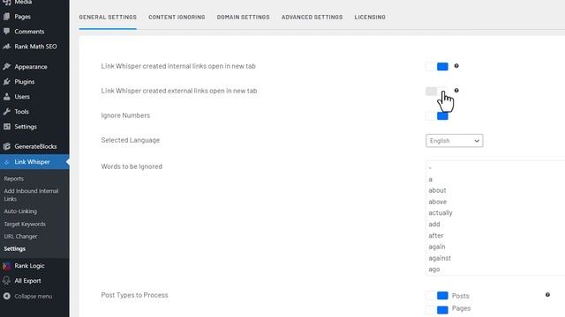Click the word 'add' in ignored words

[434, 225]
